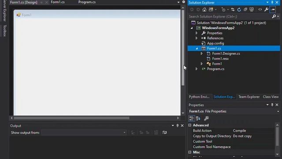Close the Properties panel
The width and height of the screenshot is (282, 159).
277,105
